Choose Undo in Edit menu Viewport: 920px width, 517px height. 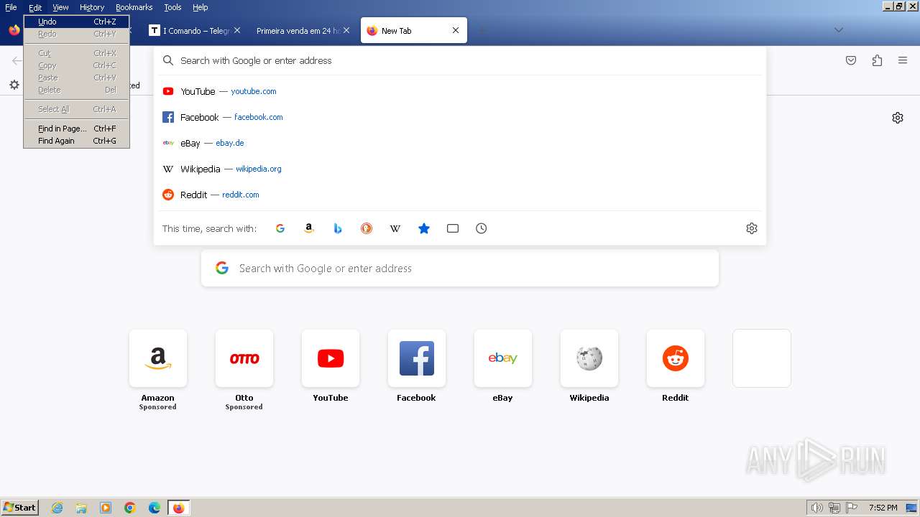pos(76,22)
